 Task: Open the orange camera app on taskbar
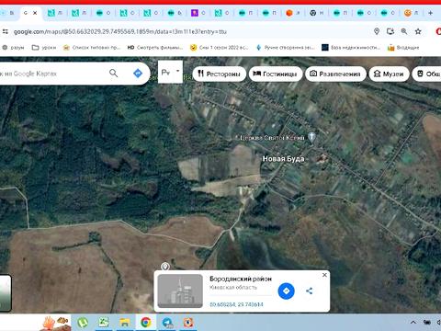(188, 323)
